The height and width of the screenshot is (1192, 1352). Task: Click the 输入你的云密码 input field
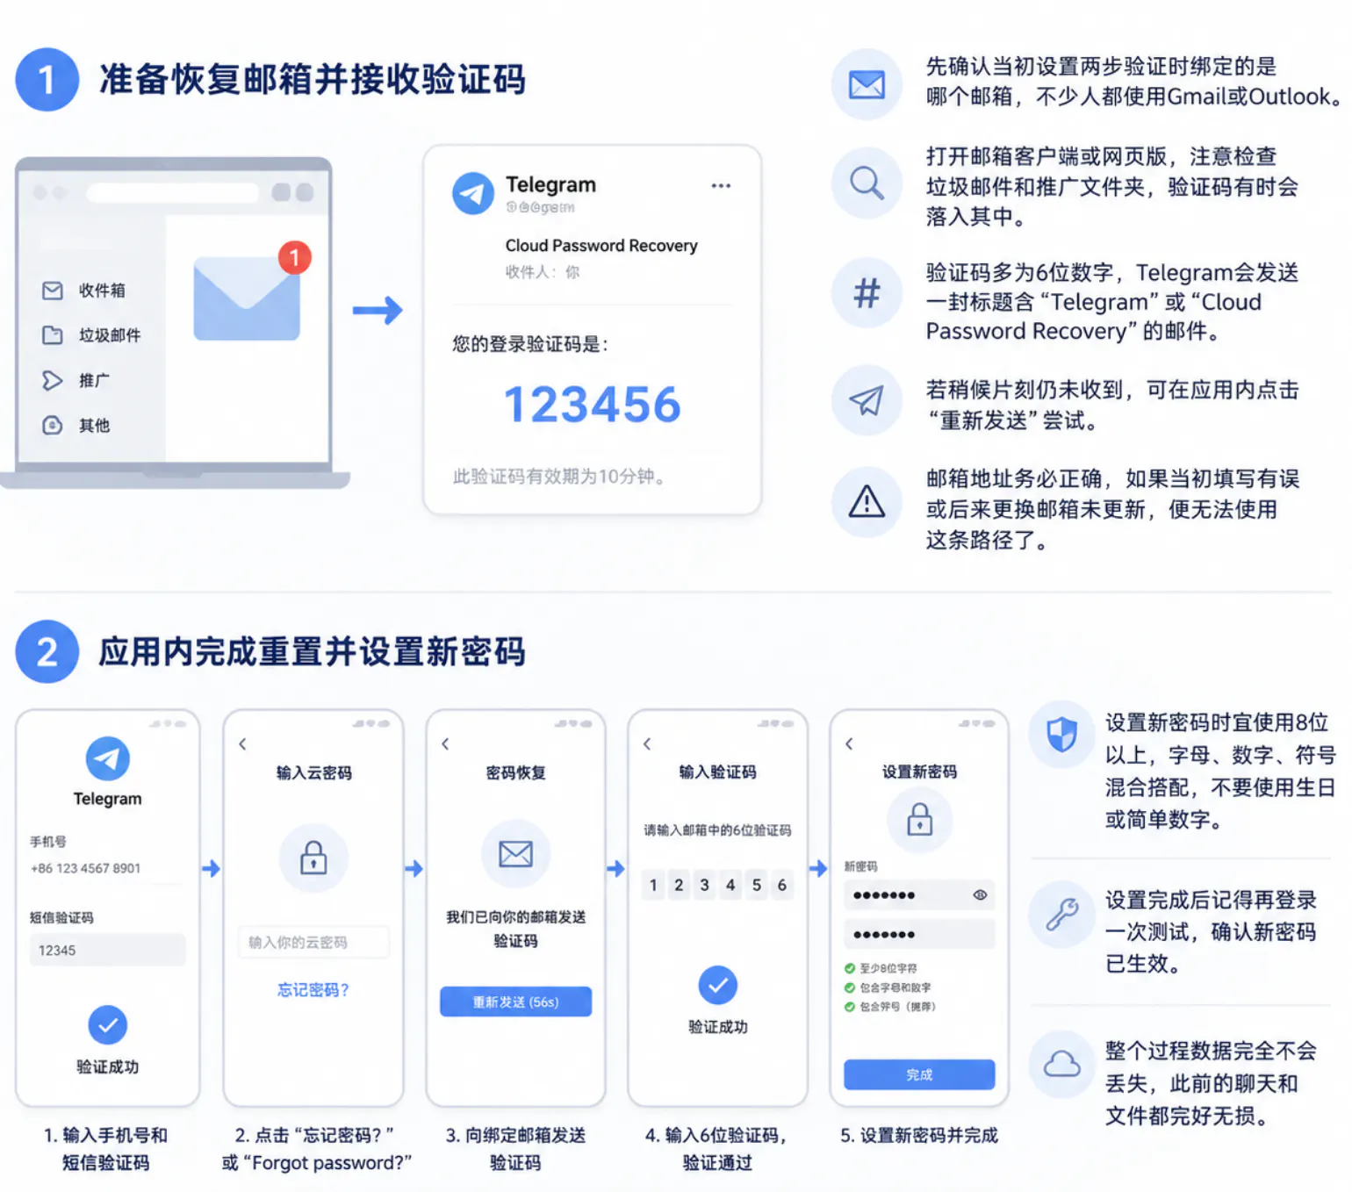313,942
